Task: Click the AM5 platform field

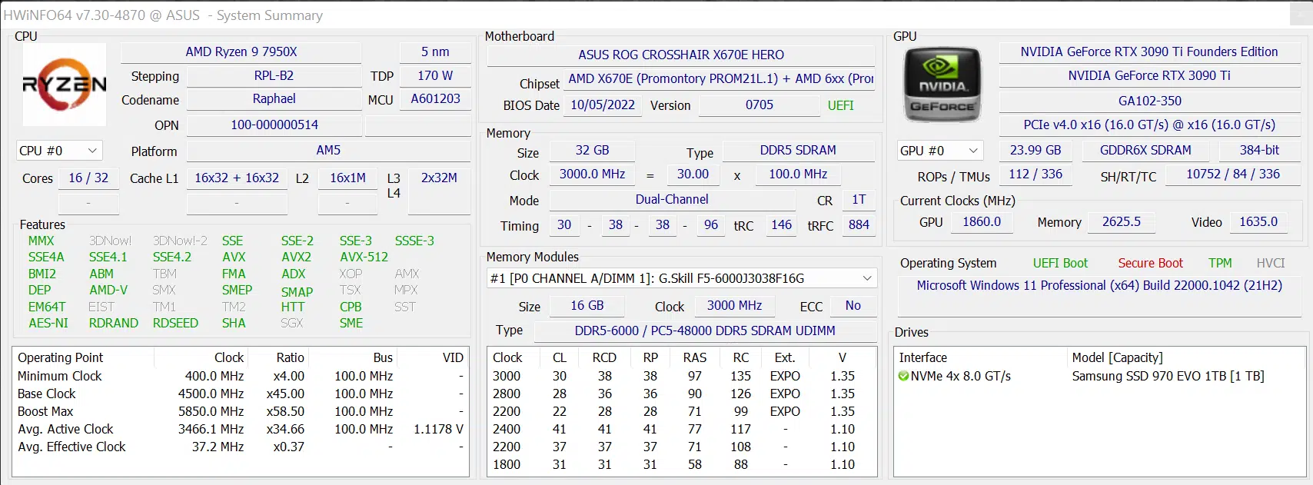Action: pyautogui.click(x=328, y=151)
